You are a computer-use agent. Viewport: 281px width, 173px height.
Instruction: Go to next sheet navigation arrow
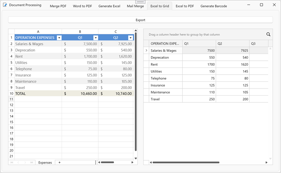click(x=25, y=162)
